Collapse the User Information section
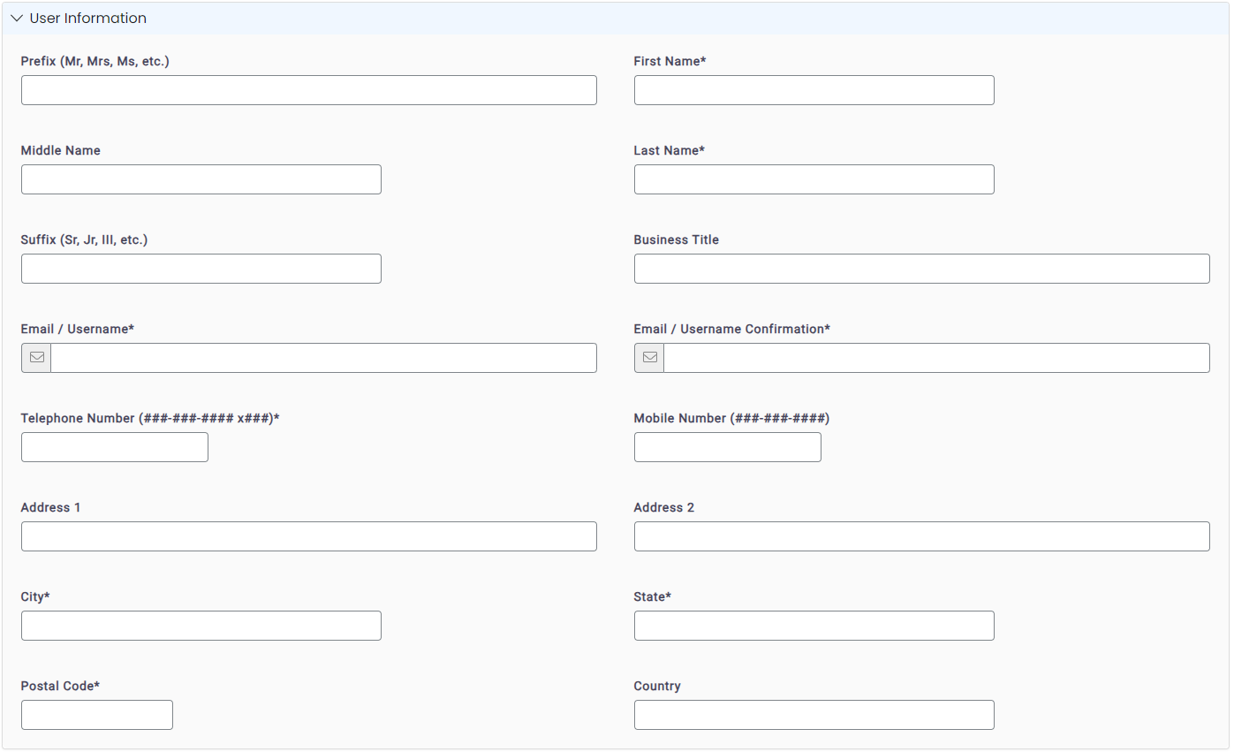Screen dimensions: 1234x752 (16, 18)
